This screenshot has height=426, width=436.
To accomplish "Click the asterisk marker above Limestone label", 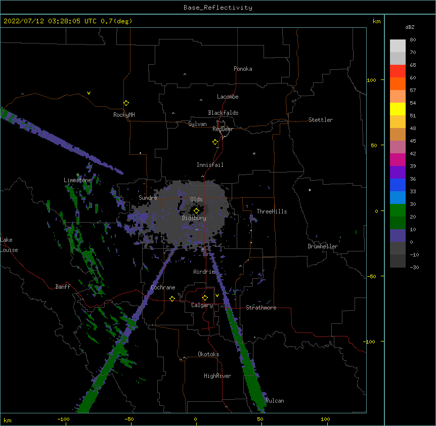I will pos(78,175).
